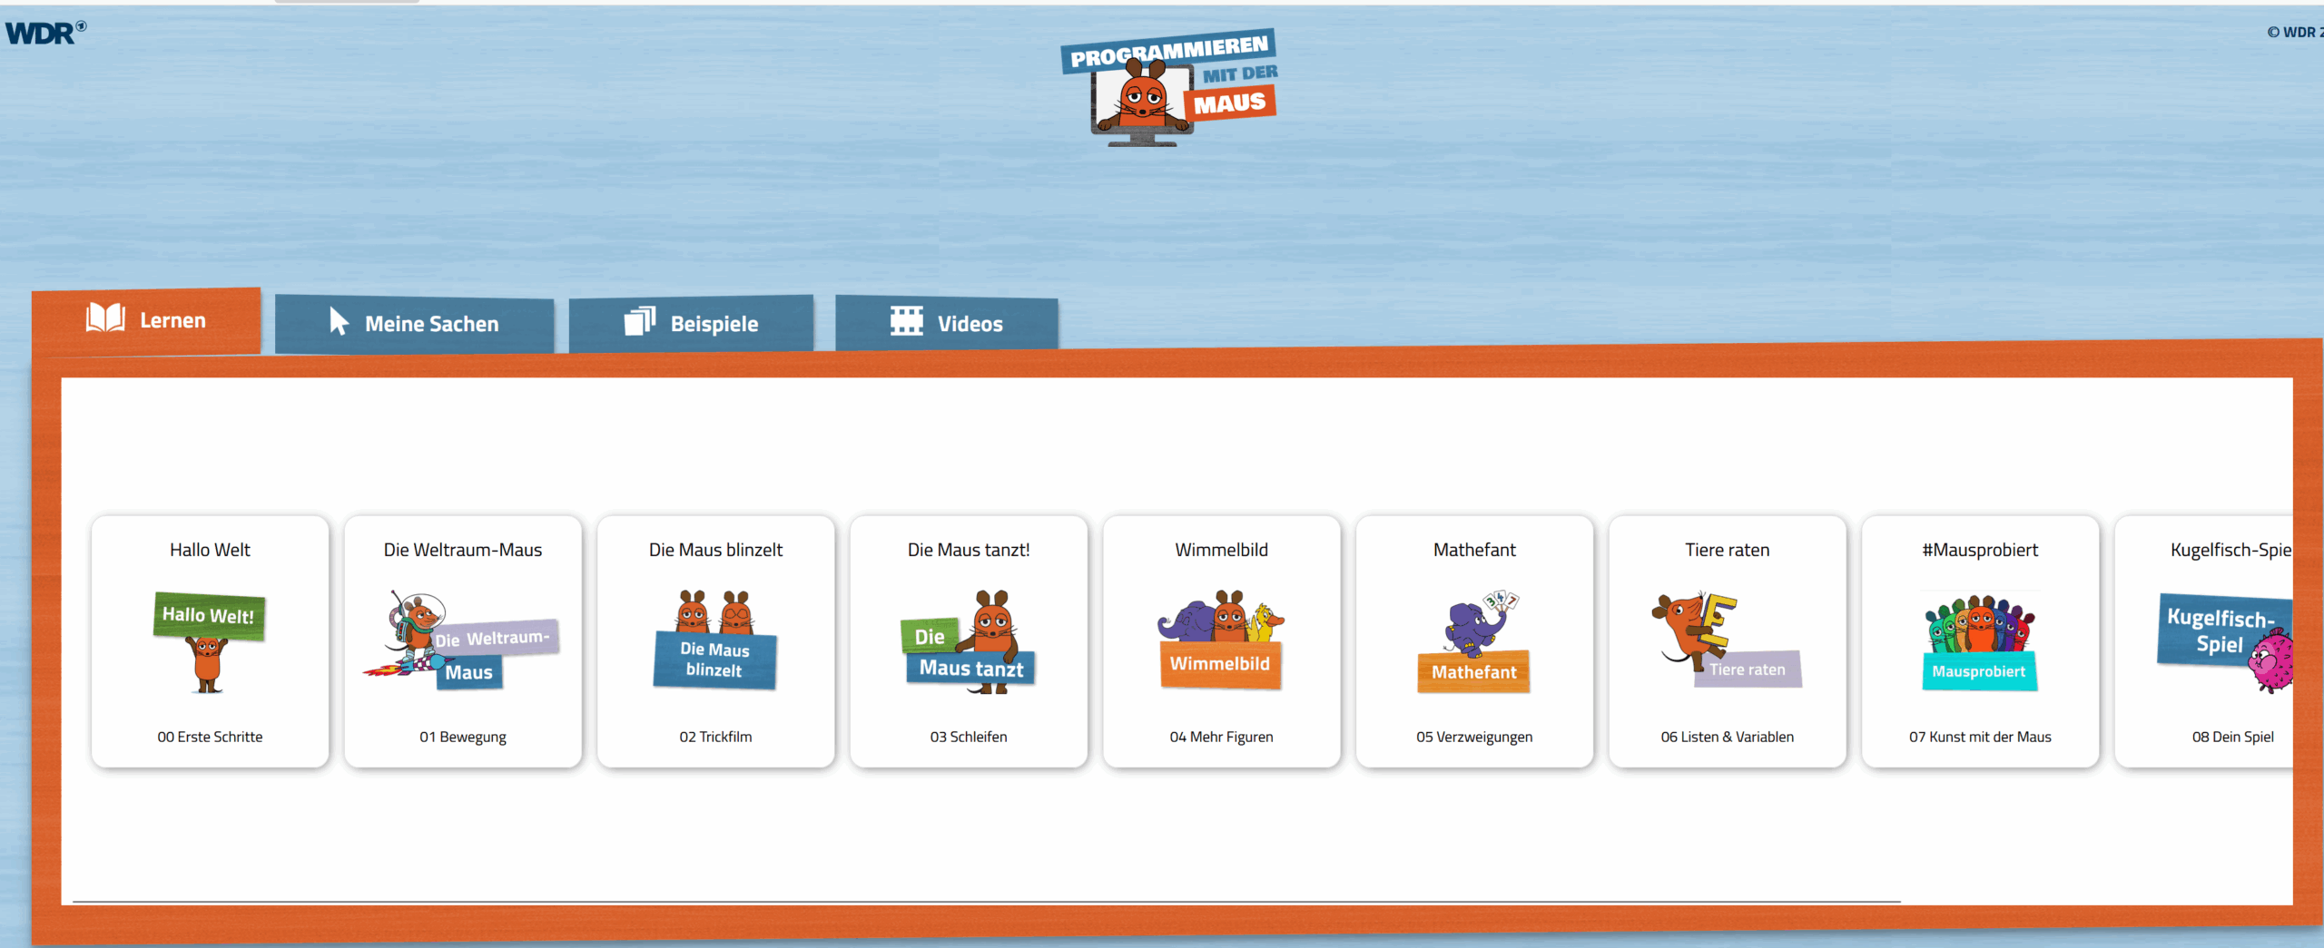Click the stacked pages icon on Beispiele

tap(640, 321)
